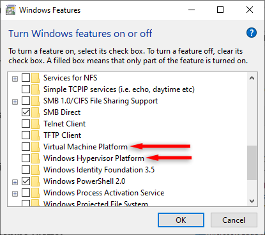Enable the Telnet Client checkbox
The image size is (265, 235).
tap(26, 124)
